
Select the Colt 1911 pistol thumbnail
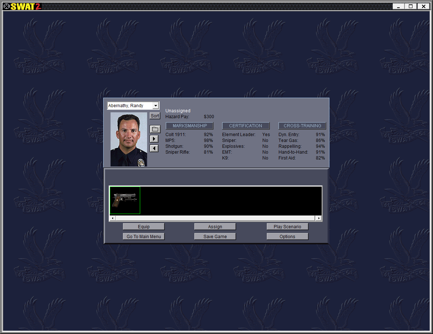[125, 200]
